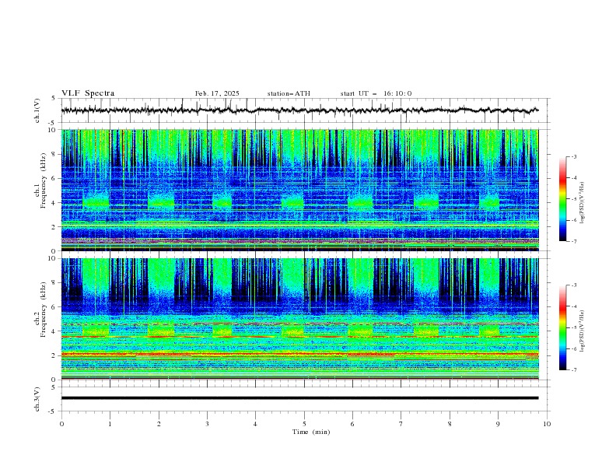The height and width of the screenshot is (476, 616).
Task: Click the "5" volt tick on ch.1(V) axis
Action: [x=54, y=98]
